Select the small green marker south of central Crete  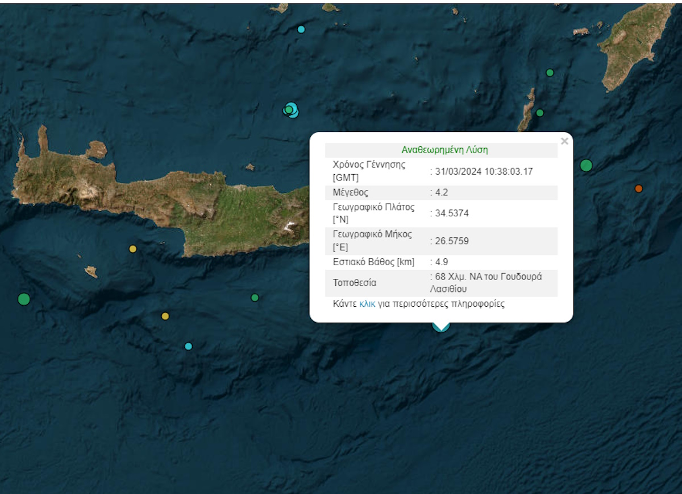[x=255, y=297]
